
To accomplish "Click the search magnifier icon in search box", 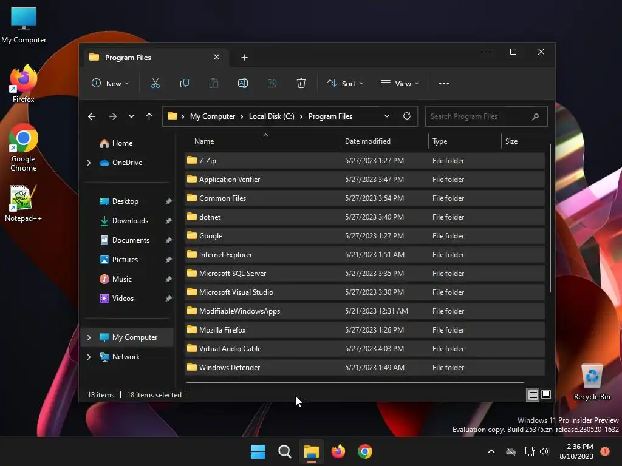I will point(535,116).
